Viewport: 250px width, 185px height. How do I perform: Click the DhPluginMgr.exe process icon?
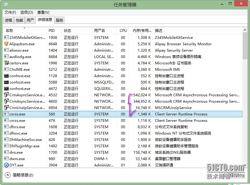click(x=6, y=146)
